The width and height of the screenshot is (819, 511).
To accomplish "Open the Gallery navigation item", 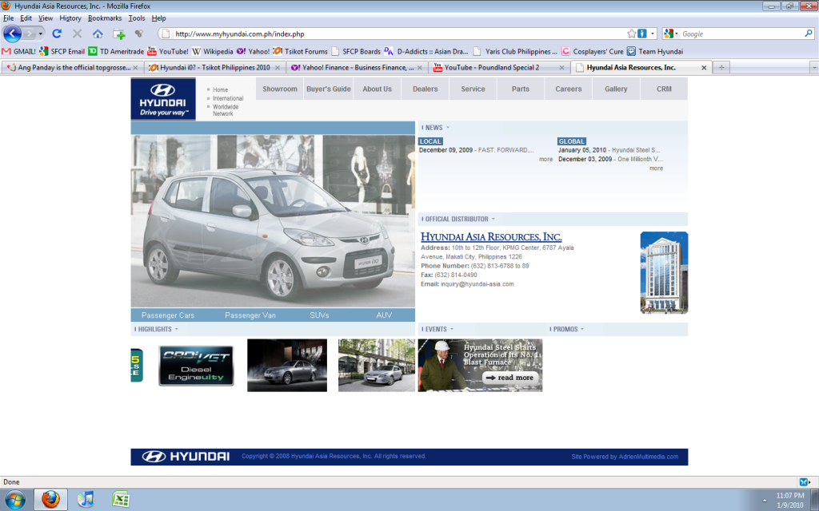I will click(616, 89).
